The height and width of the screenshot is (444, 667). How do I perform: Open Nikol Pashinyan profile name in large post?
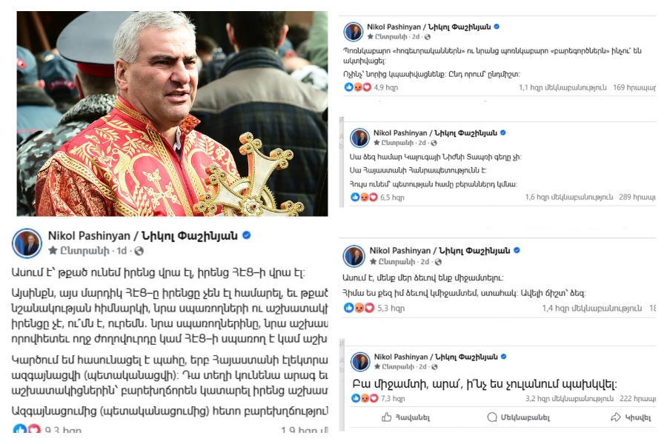(142, 235)
